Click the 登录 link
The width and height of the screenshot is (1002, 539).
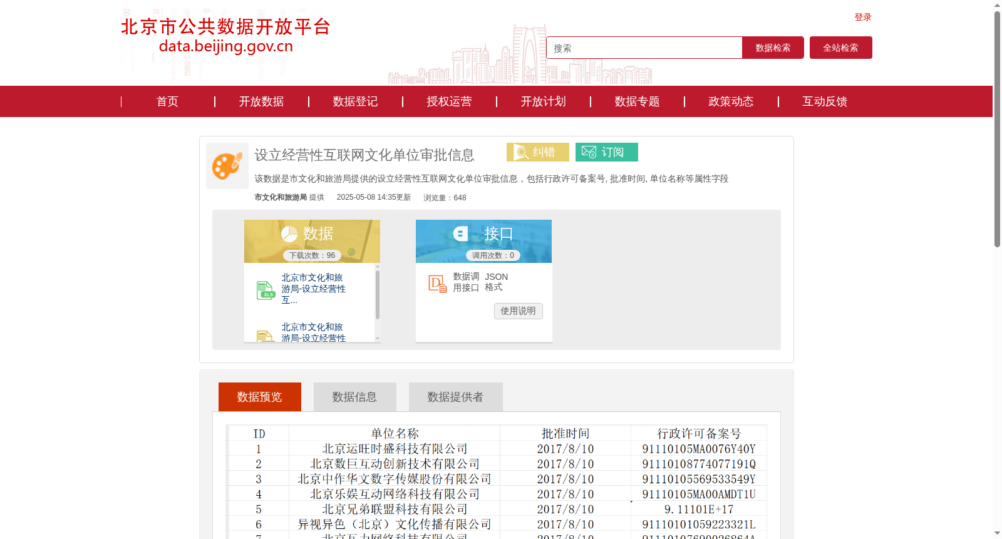[863, 18]
